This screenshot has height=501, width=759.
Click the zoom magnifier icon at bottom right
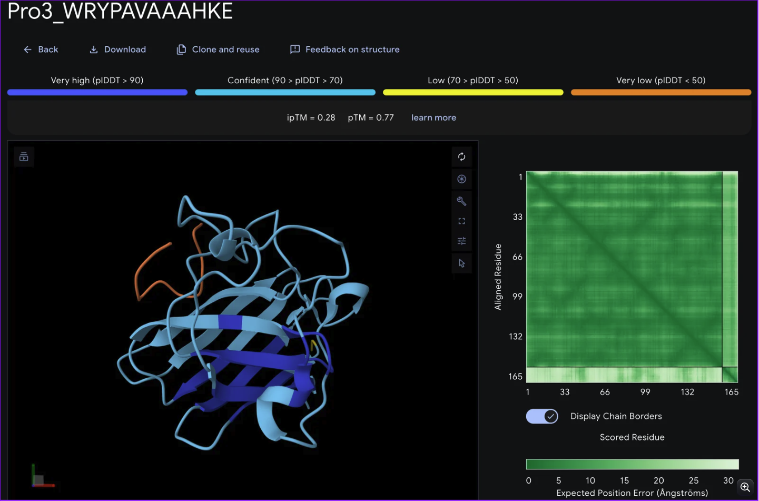click(745, 487)
